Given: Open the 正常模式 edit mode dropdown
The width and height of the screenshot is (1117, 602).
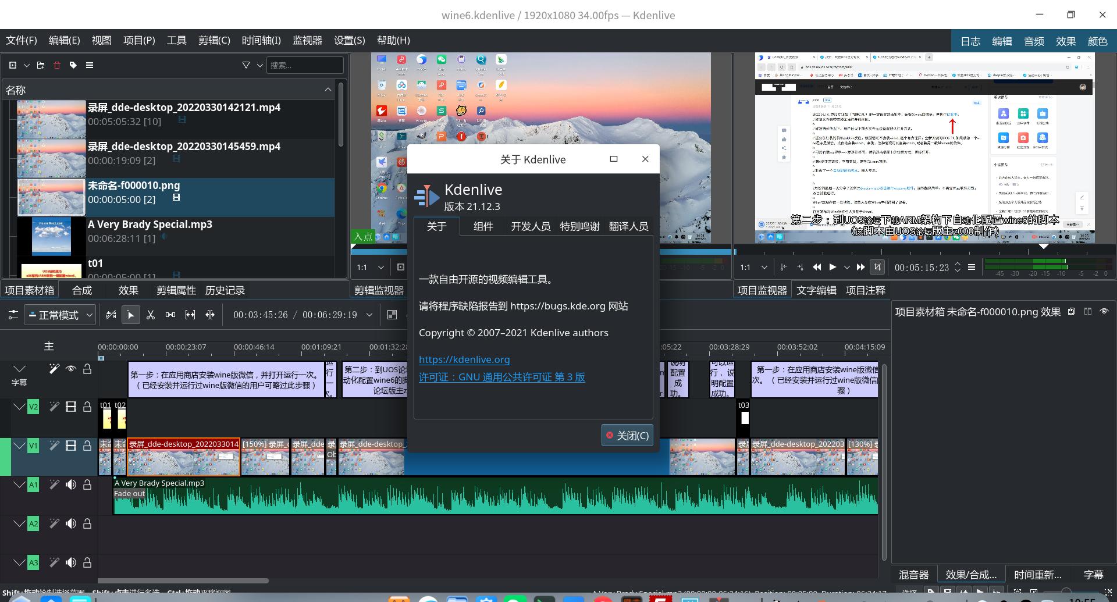Looking at the screenshot, I should click(60, 315).
